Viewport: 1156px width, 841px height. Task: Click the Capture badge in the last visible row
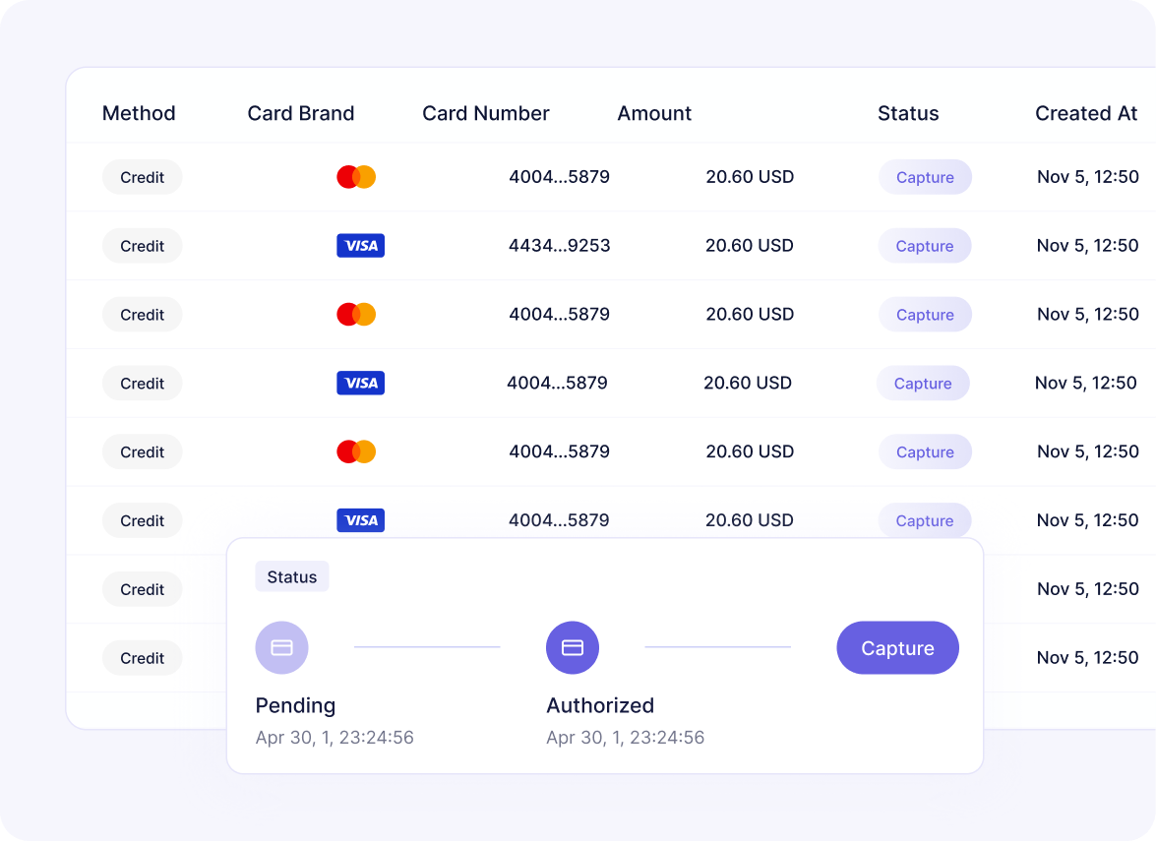click(925, 520)
